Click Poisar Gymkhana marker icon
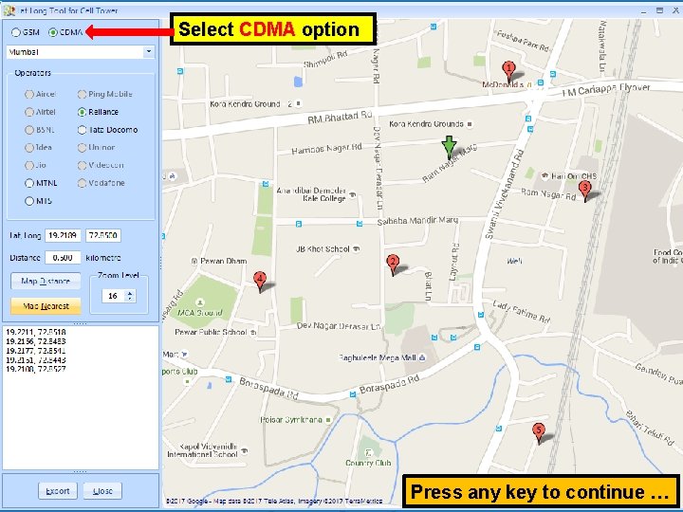The width and height of the screenshot is (683, 512). click(328, 420)
